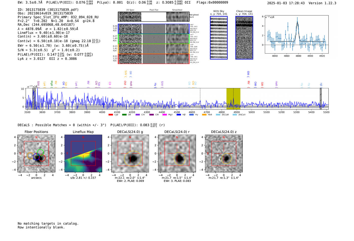Image resolution: width=354 pixels, height=241 pixels.
Task: Click the (H)CaII legend swatch
Action: coord(235,115)
